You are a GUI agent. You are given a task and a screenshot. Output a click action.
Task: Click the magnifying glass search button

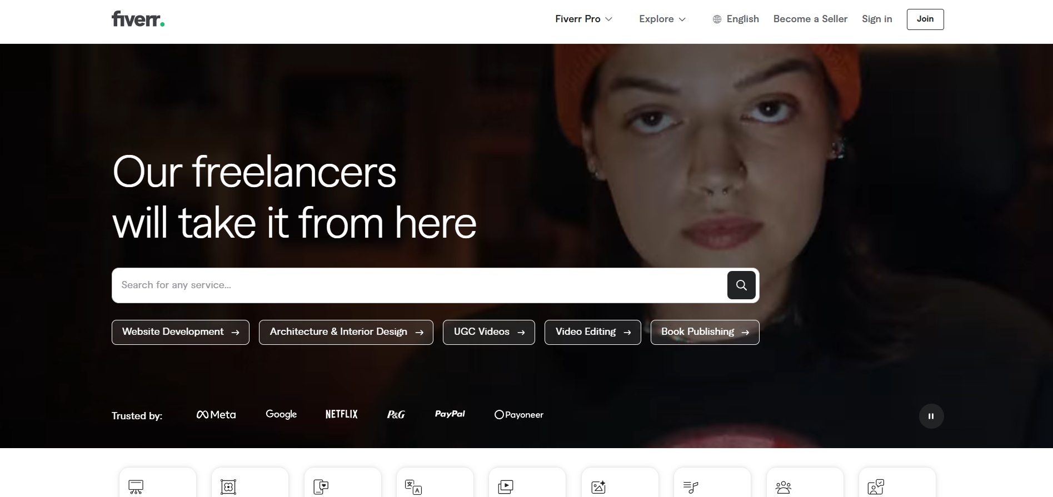click(741, 285)
